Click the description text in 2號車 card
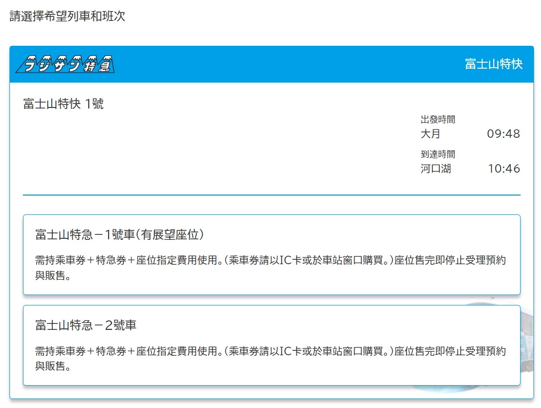Viewport: 541px width, 408px height. pyautogui.click(x=270, y=359)
